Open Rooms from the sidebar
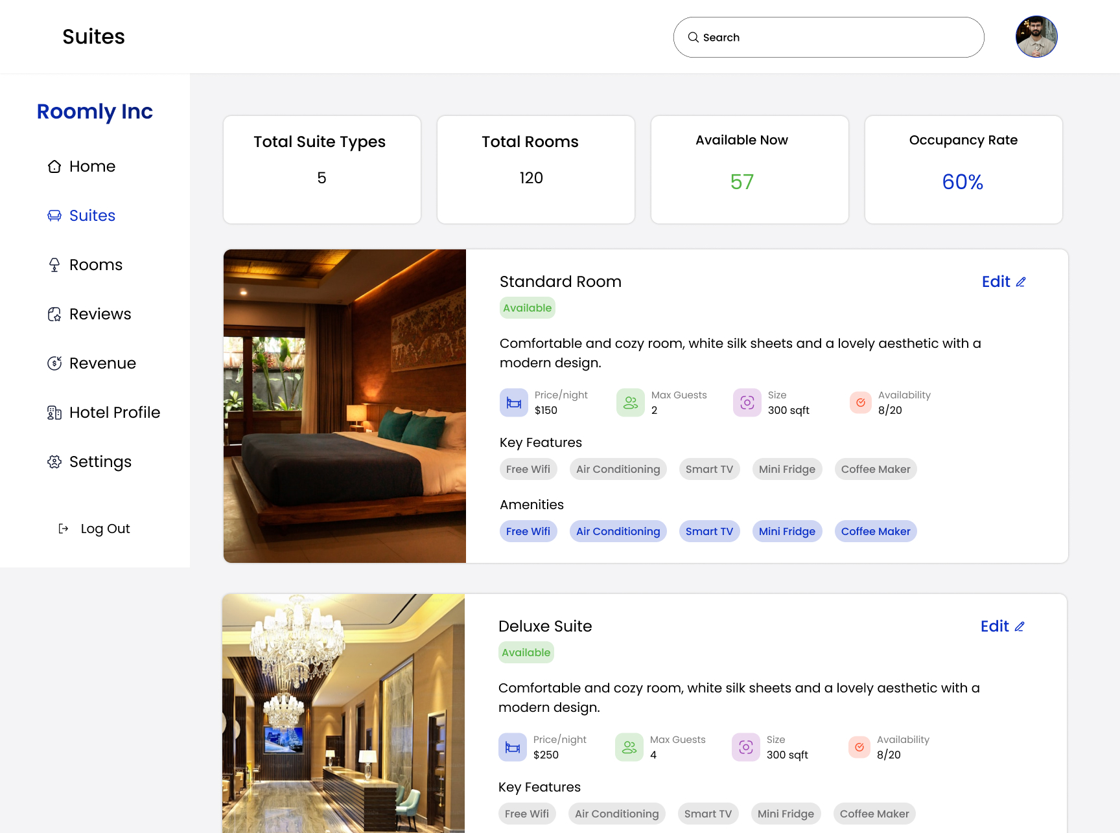Screen dimensions: 1120x833 pos(85,265)
